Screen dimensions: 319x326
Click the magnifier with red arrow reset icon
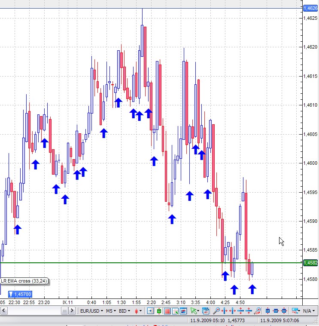(257, 311)
